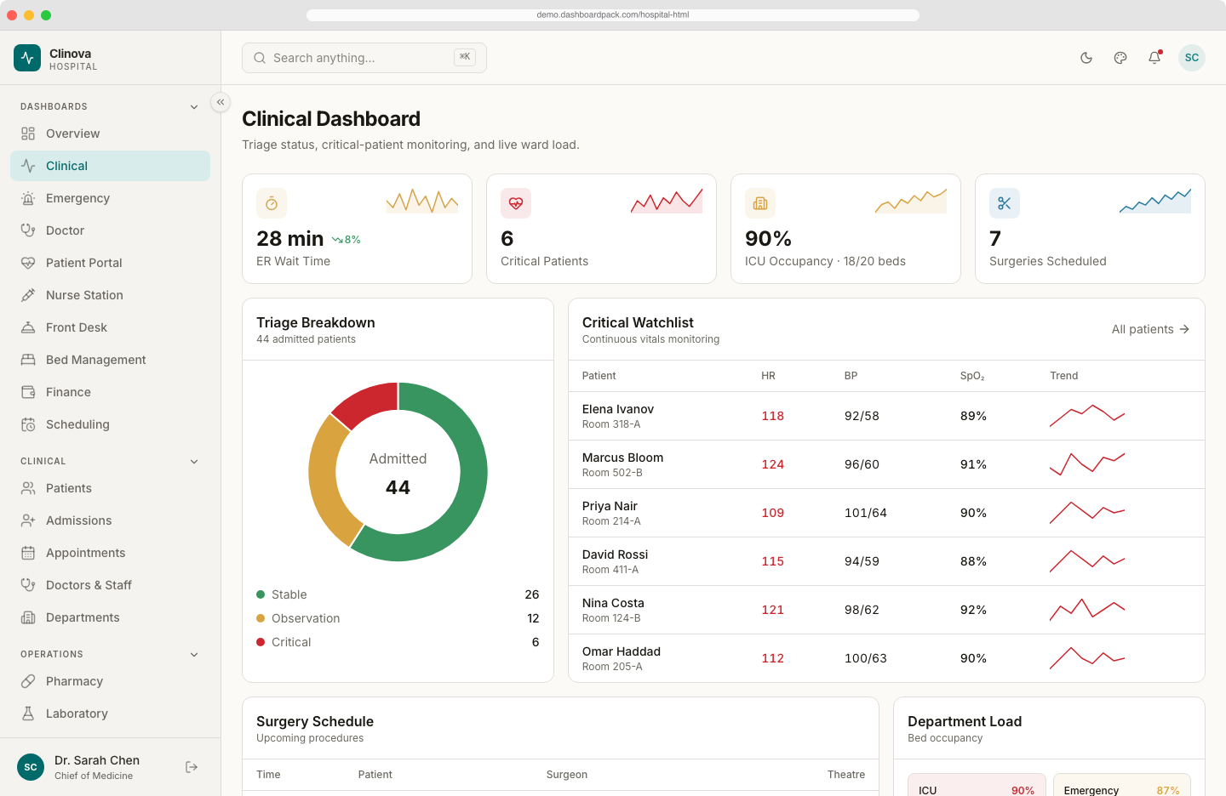Go to Emergency dashboard
1226x796 pixels.
[x=110, y=198]
